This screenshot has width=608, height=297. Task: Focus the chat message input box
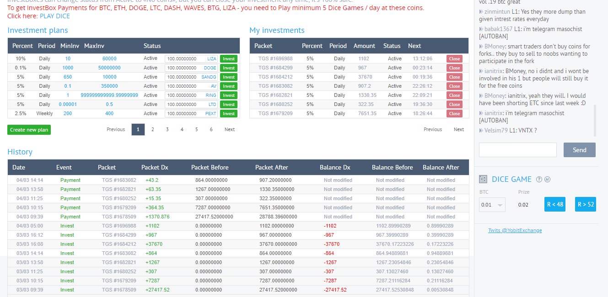[517, 150]
